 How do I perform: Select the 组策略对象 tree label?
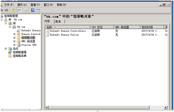tap(28, 38)
